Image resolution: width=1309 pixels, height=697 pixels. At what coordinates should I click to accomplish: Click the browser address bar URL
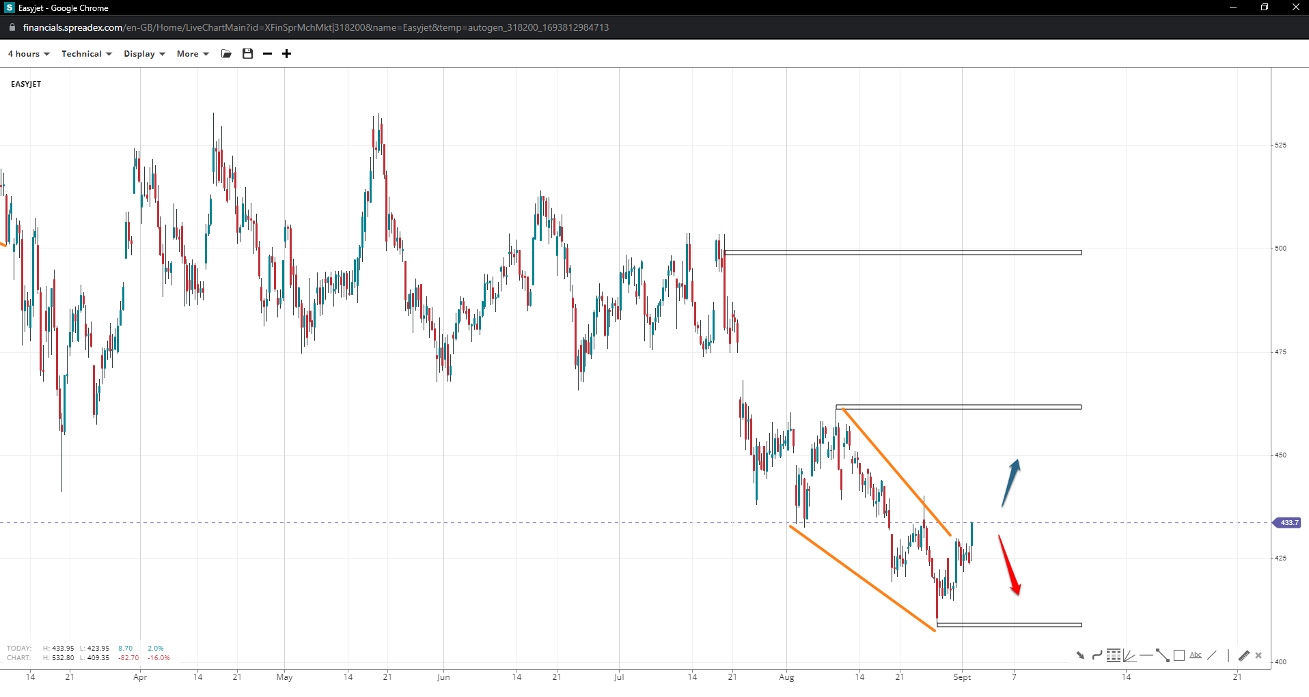[x=316, y=27]
